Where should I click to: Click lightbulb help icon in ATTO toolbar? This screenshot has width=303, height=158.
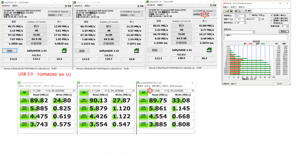pyautogui.click(x=246, y=11)
